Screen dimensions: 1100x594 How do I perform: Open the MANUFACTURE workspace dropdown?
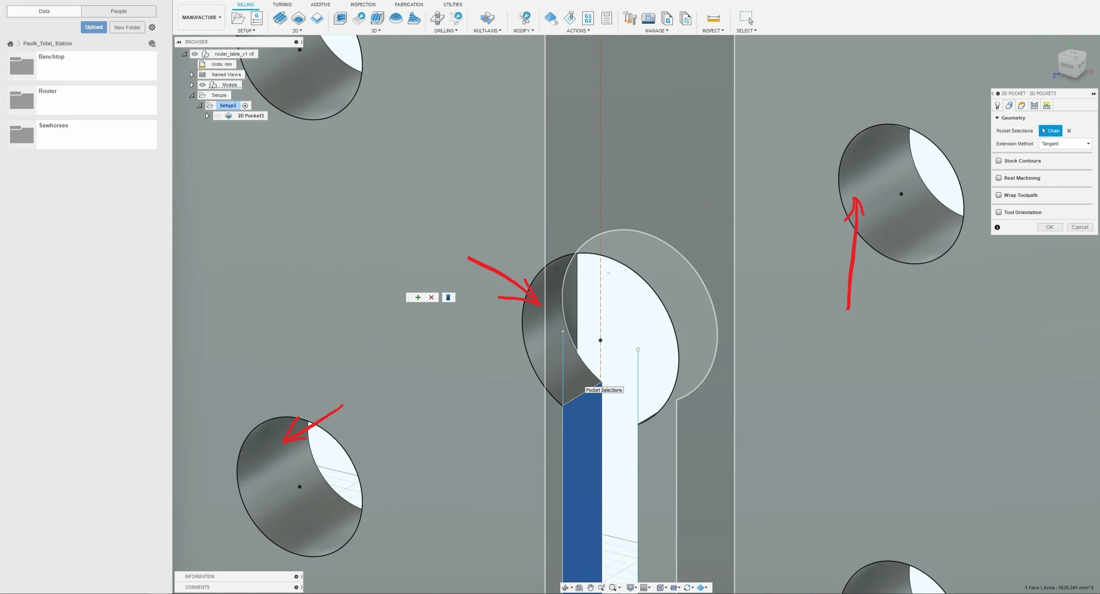(x=202, y=18)
